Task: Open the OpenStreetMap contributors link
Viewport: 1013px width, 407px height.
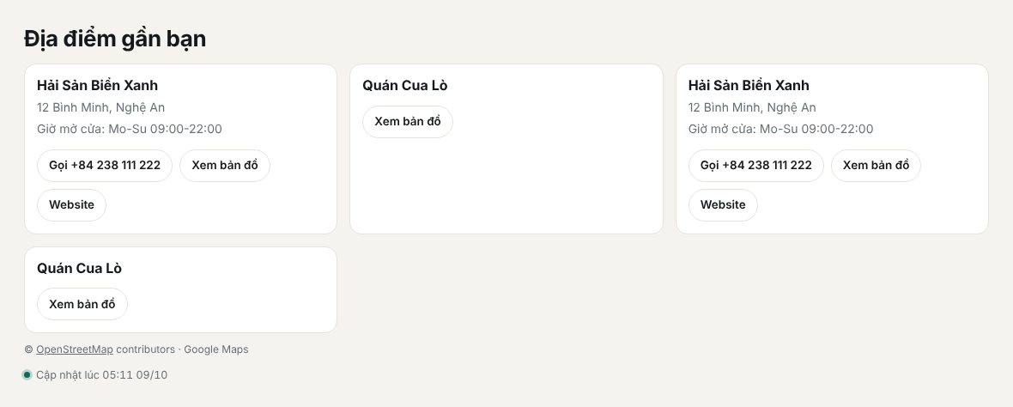Action: click(75, 349)
